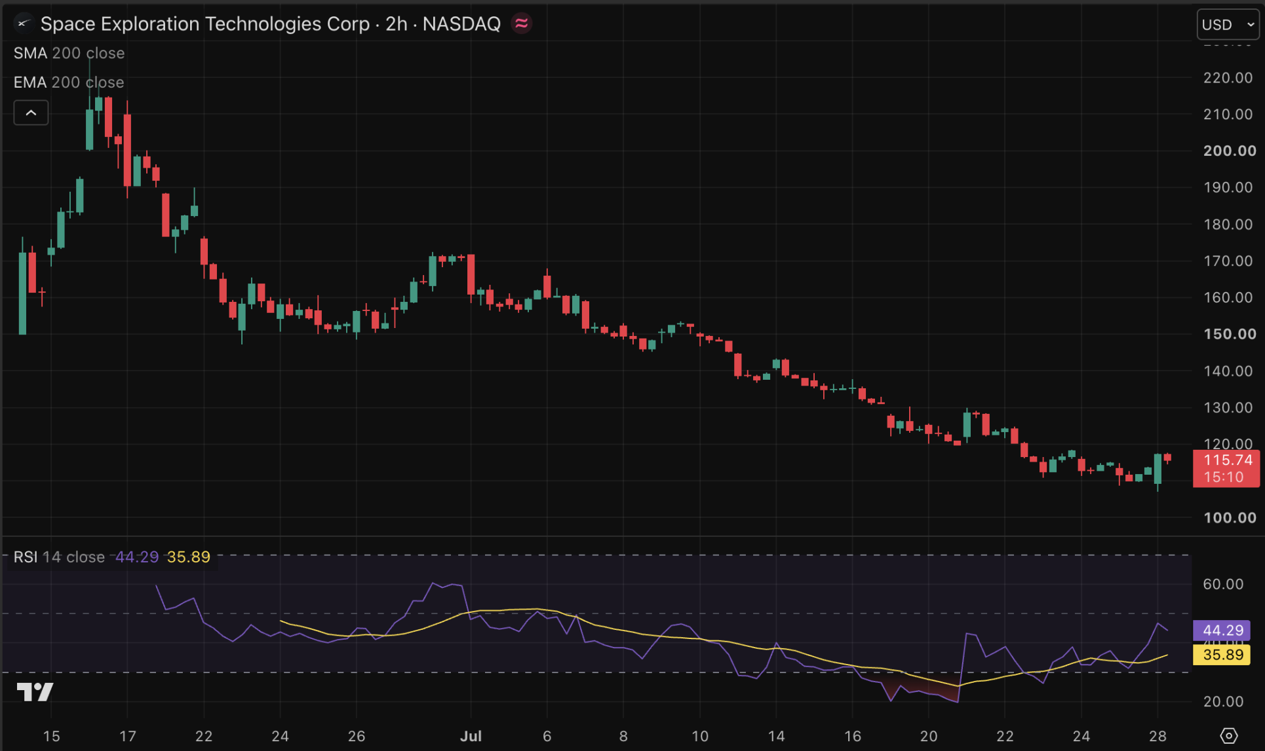Viewport: 1265px width, 751px height.
Task: Click the yellow 35.89 value in RSI legend
Action: click(189, 557)
